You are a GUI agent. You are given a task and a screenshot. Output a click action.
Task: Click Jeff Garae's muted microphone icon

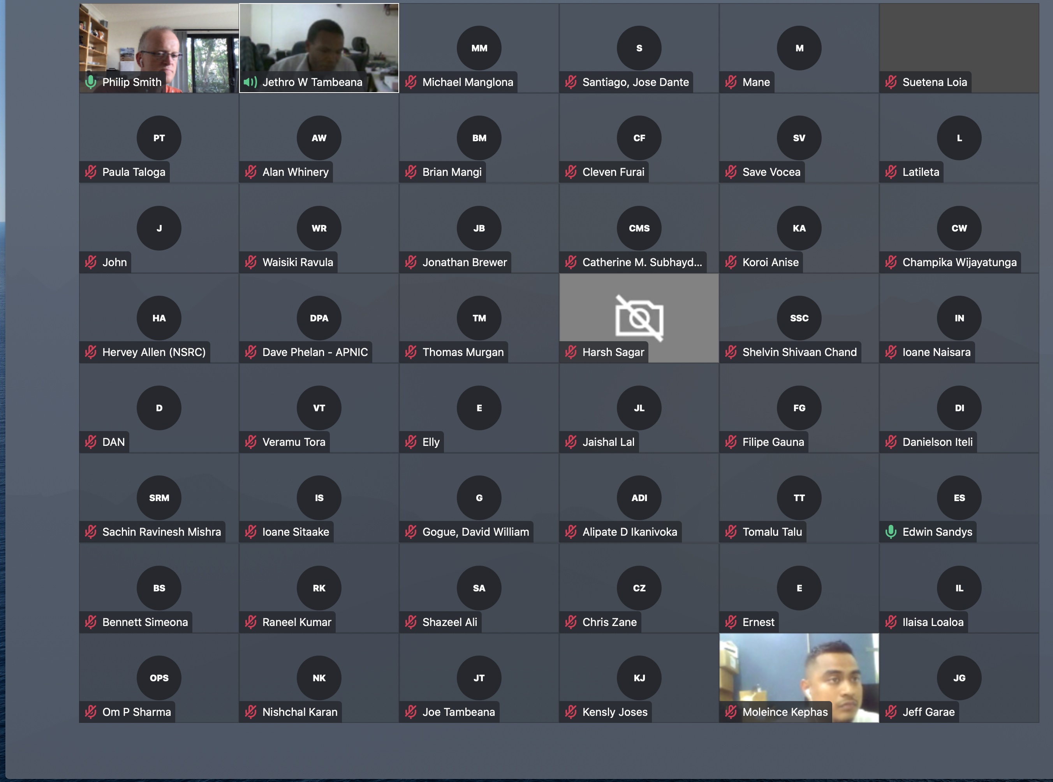(891, 712)
